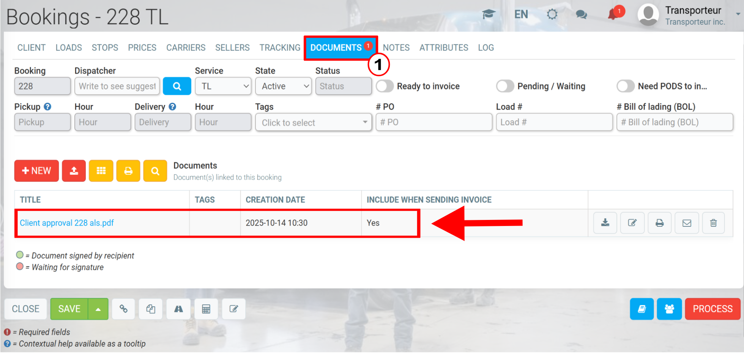Open Client approval 228 als.pdf link

tap(67, 223)
